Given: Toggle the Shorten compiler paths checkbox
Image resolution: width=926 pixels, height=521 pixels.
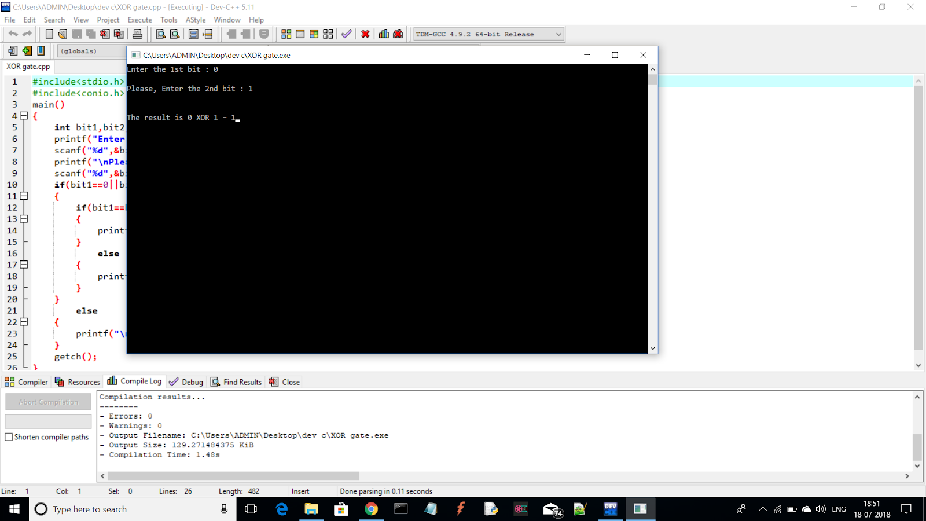Looking at the screenshot, I should click(9, 437).
